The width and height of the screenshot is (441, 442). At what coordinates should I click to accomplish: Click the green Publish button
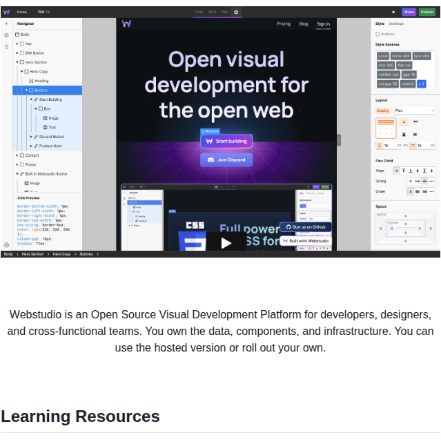click(427, 12)
